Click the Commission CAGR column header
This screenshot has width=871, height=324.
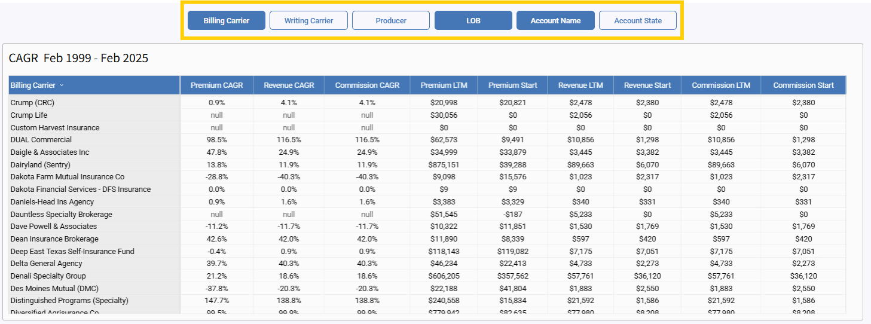[x=367, y=85]
